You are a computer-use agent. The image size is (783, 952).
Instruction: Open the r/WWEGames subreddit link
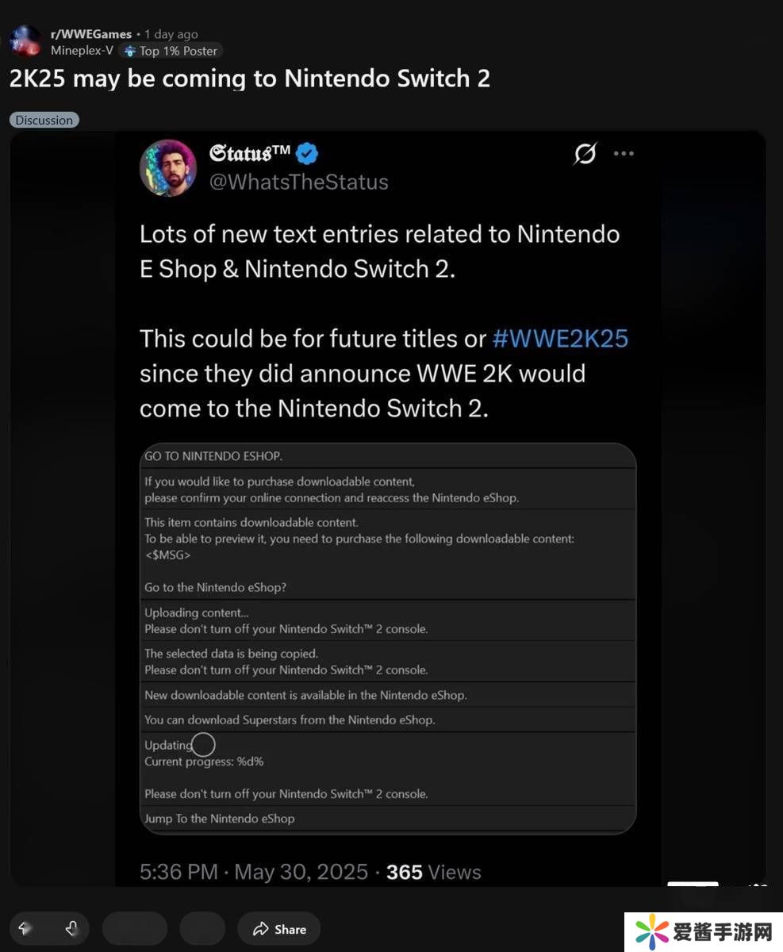point(91,34)
